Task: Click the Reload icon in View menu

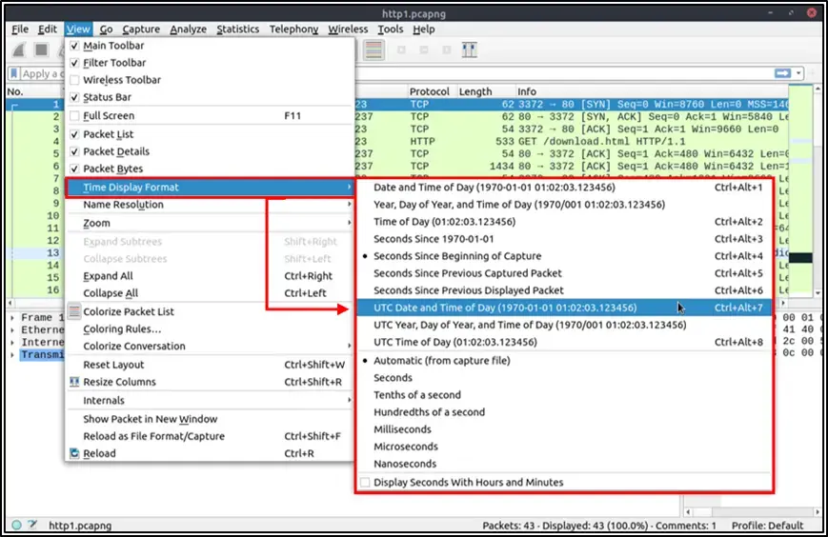Action: coord(74,453)
